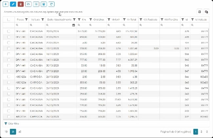Go to page 3
Screen dimensions: 213x138
(x=207, y=132)
